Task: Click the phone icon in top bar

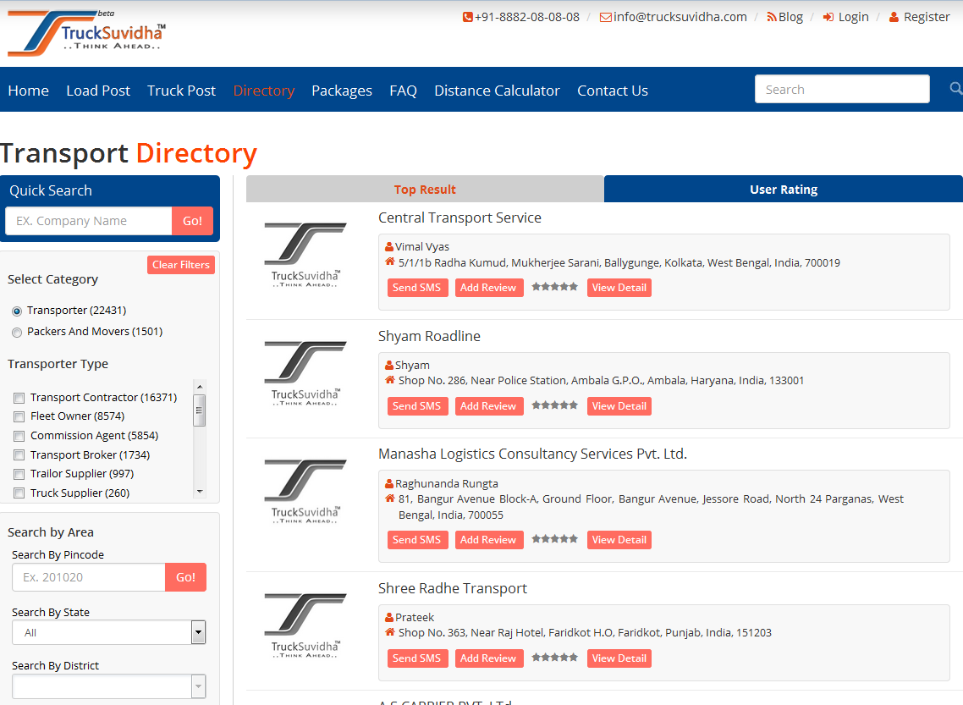Action: point(467,17)
